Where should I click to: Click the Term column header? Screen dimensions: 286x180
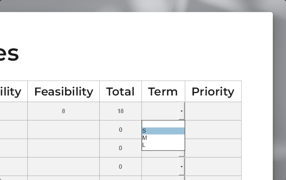(163, 91)
